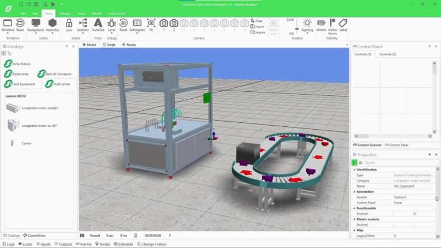
Task: Open the Alarms panel
Action: tap(83, 244)
